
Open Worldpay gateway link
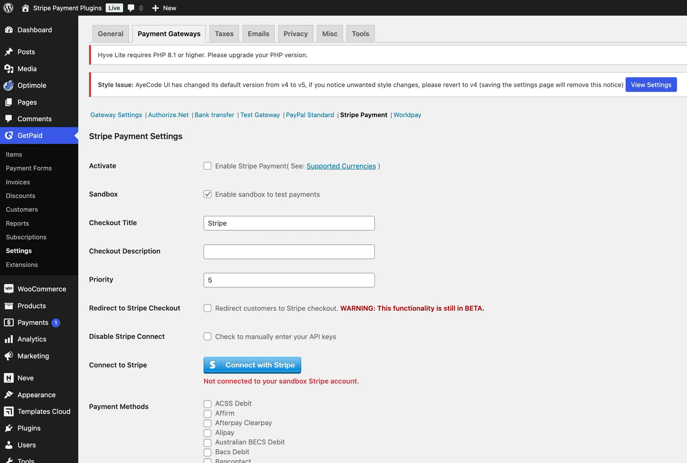(407, 115)
